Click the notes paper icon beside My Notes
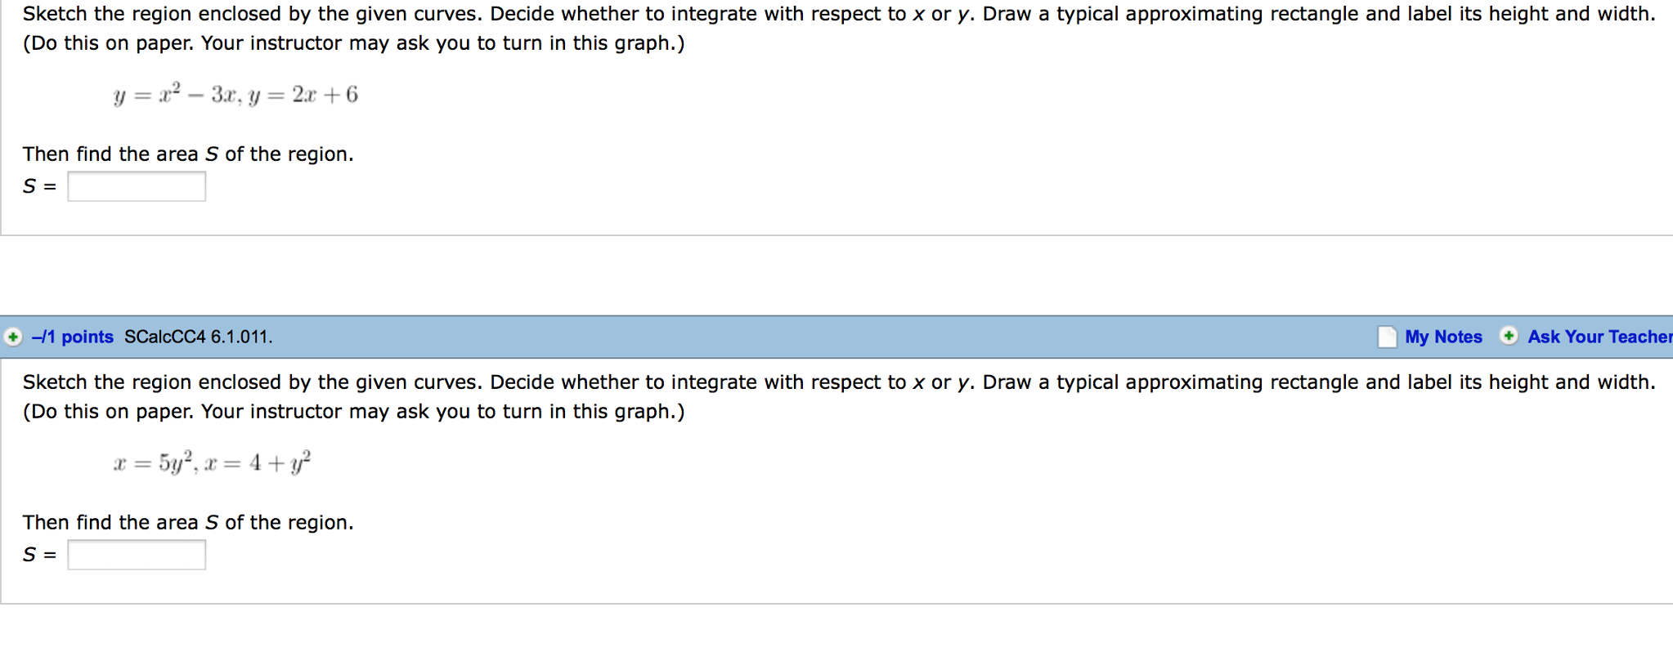Screen dimensions: 1673x652 click(1386, 337)
